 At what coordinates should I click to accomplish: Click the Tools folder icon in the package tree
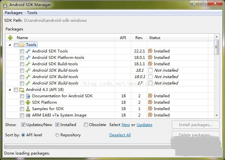[22, 45]
